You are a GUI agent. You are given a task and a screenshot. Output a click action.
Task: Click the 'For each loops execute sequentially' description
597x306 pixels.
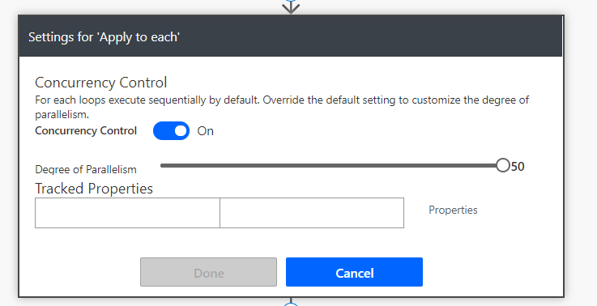[x=282, y=107]
